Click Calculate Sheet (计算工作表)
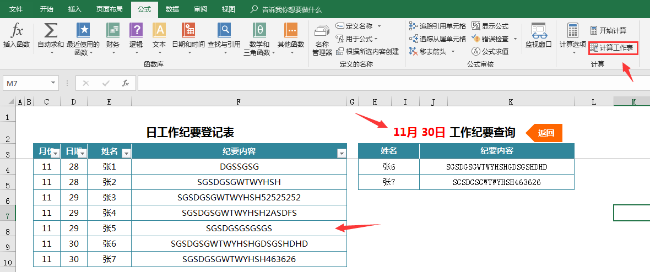 [x=613, y=48]
